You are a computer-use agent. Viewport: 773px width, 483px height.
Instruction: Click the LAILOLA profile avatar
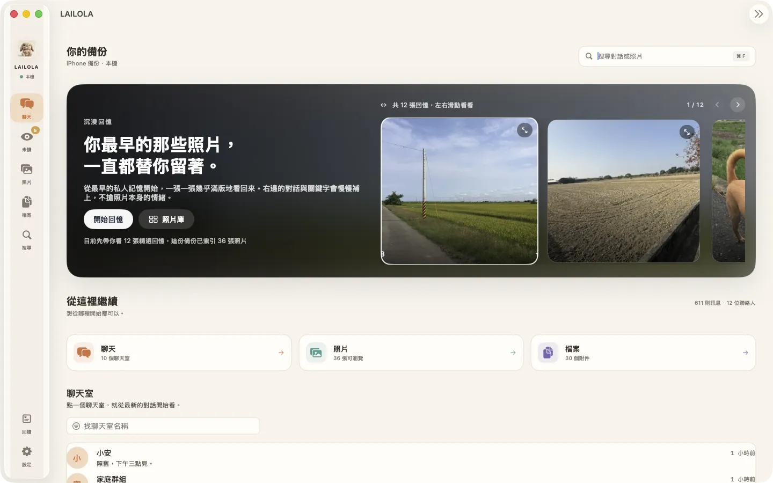[x=27, y=49]
